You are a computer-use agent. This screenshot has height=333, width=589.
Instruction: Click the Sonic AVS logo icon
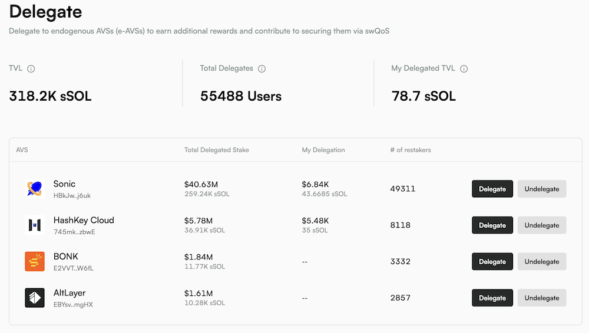35,189
